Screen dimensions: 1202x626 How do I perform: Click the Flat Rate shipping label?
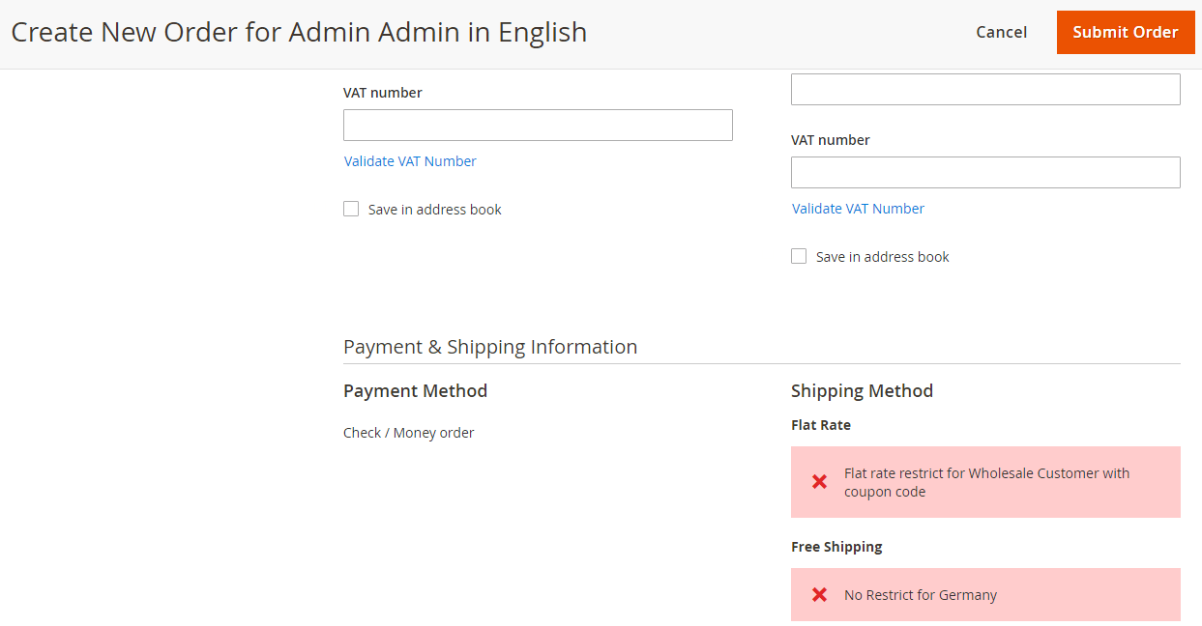tap(821, 425)
